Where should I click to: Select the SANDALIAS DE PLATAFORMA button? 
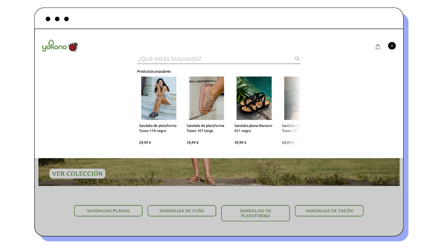tap(255, 213)
